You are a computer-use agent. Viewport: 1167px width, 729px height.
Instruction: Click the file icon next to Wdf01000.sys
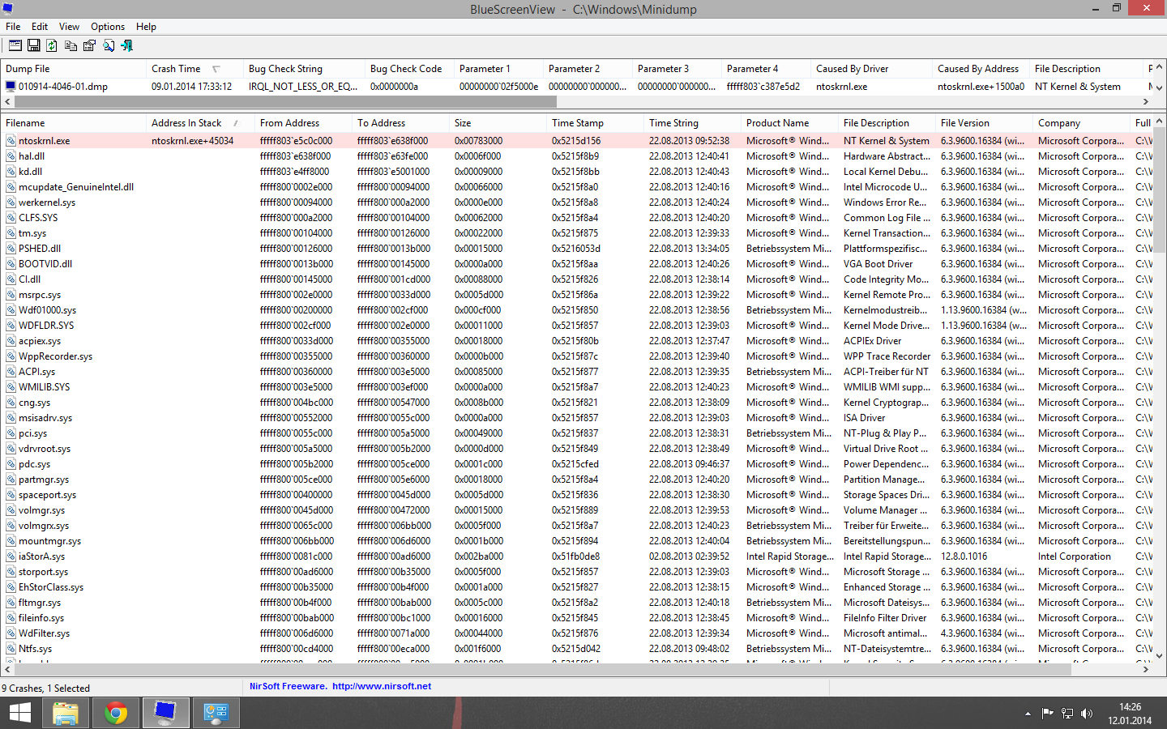click(11, 310)
